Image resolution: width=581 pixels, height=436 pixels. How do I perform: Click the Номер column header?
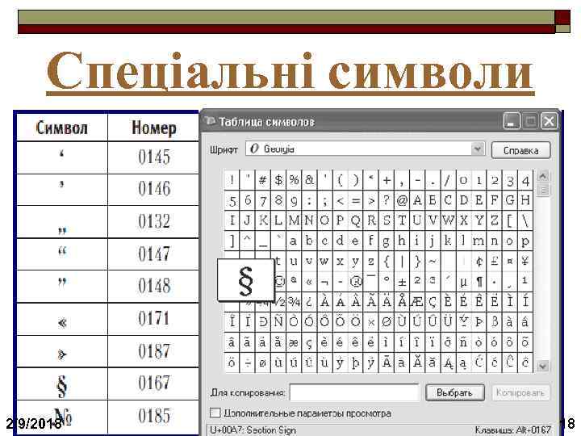pyautogui.click(x=154, y=128)
